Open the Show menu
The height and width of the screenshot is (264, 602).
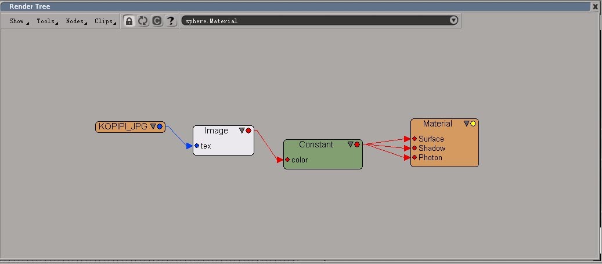[18, 21]
